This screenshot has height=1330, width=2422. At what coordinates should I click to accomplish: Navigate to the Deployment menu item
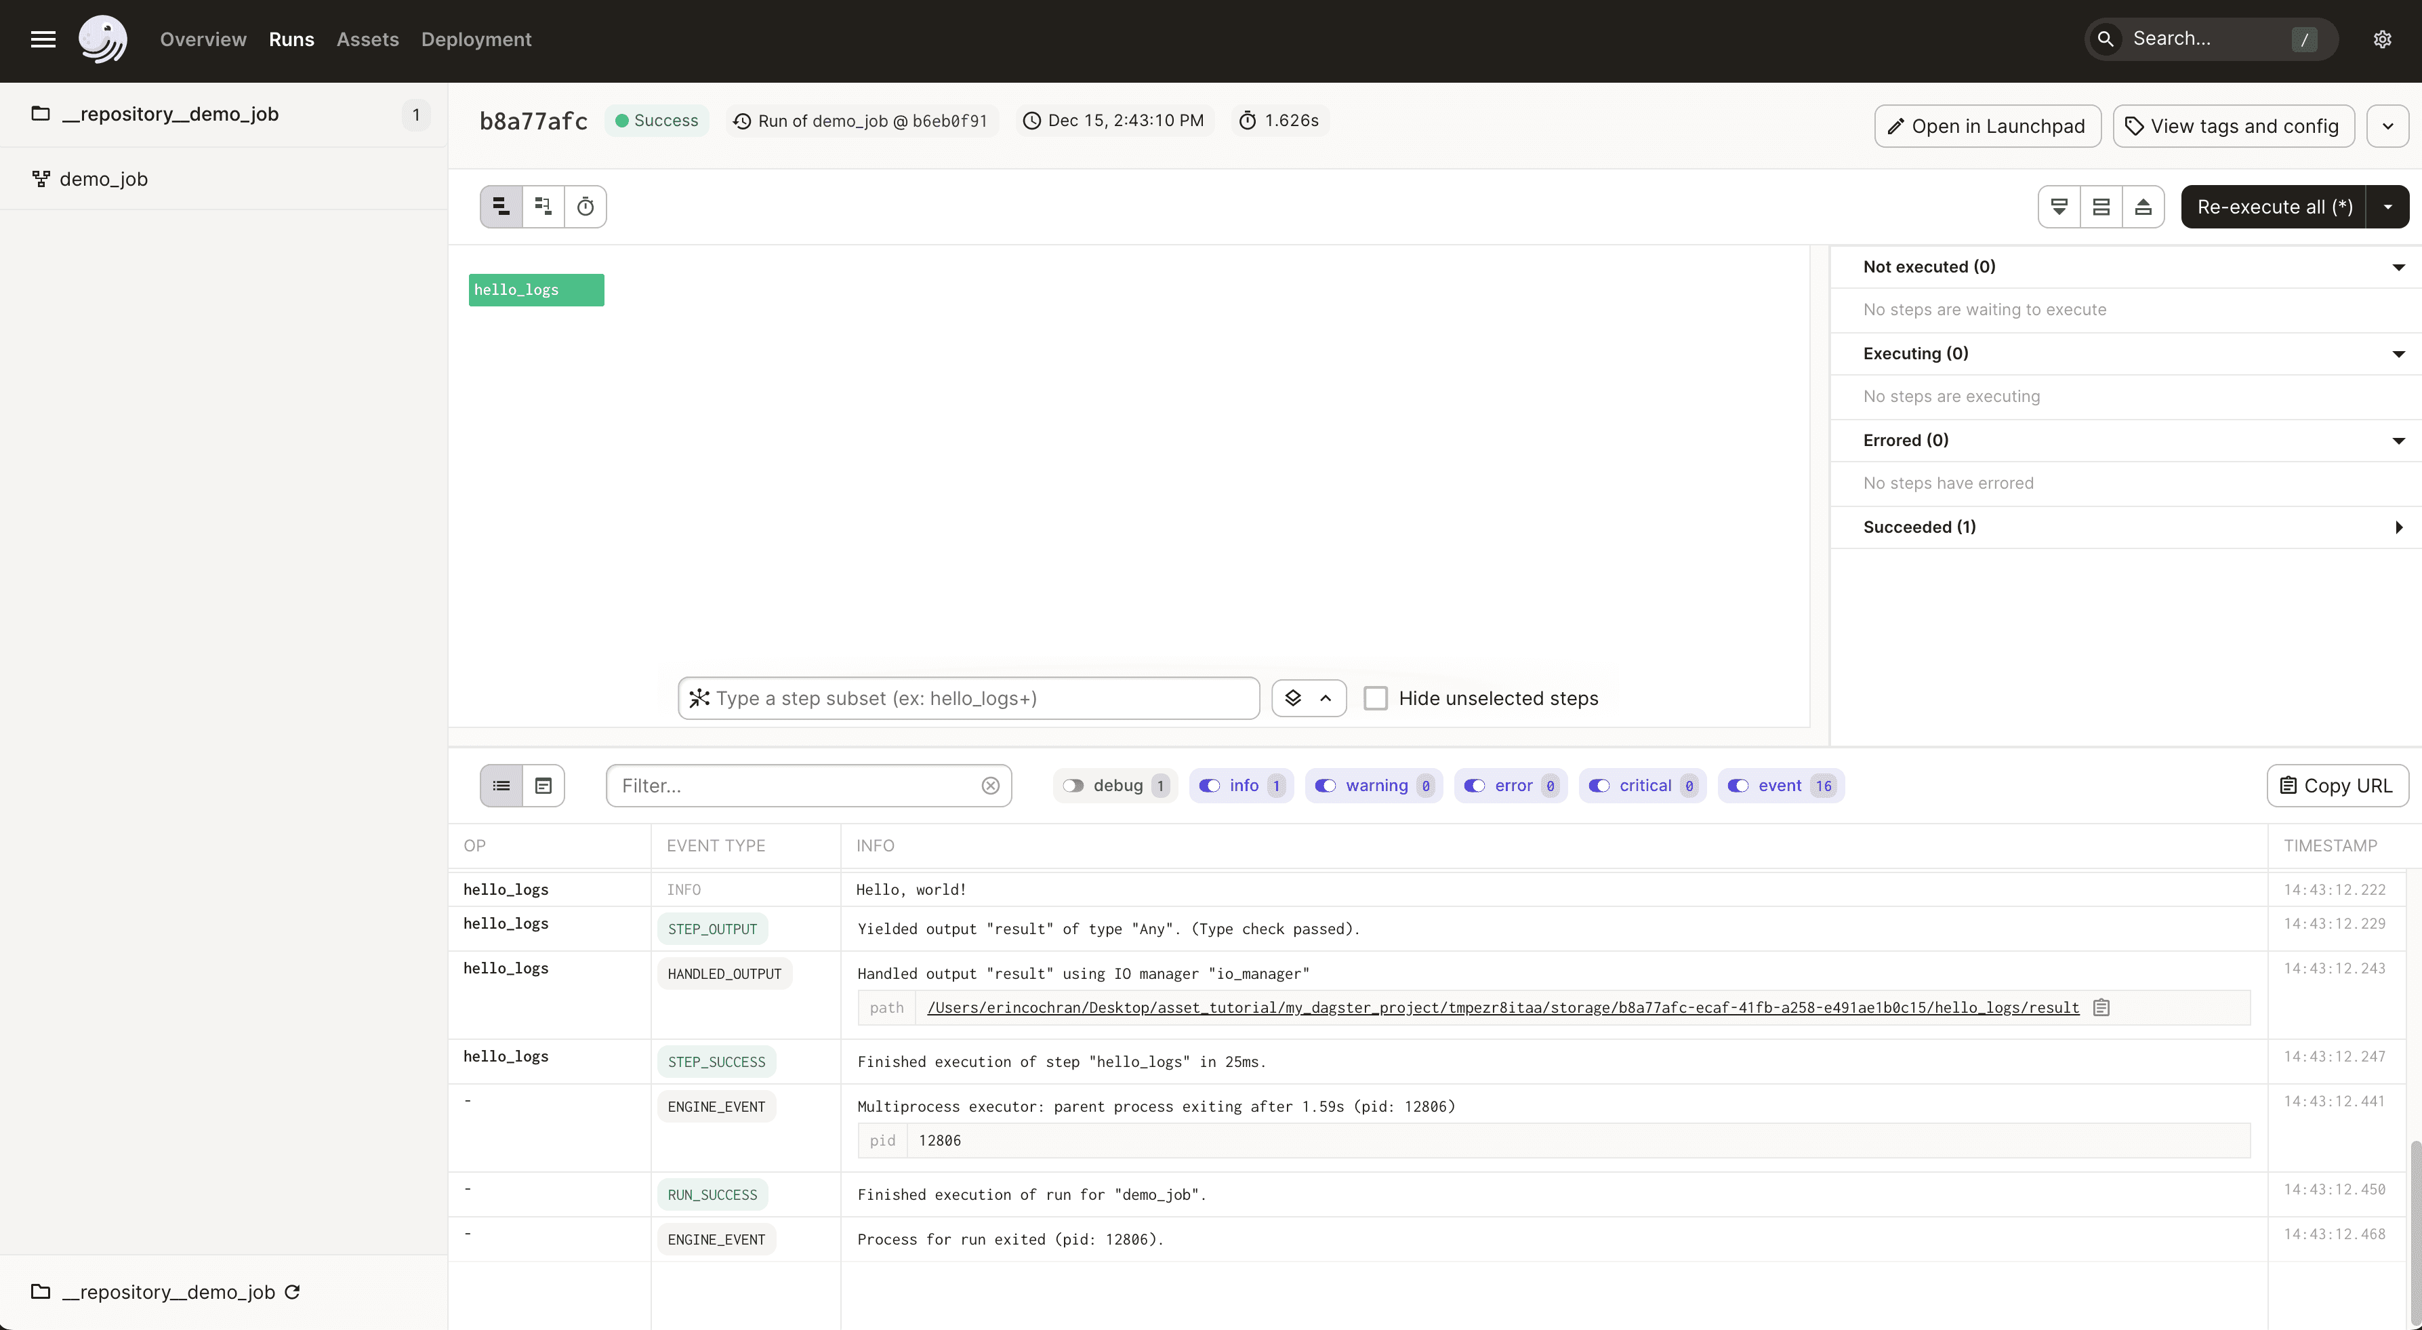click(476, 39)
